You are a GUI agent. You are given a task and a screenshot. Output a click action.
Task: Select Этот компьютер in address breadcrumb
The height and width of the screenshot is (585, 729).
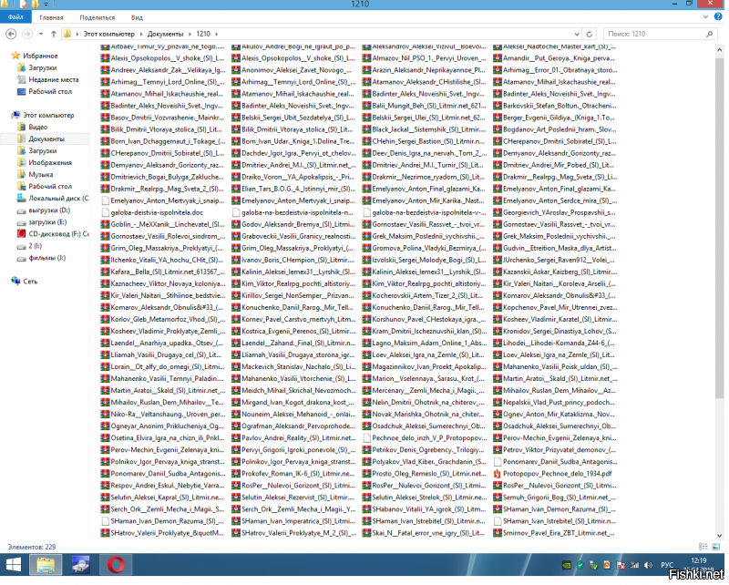click(x=108, y=34)
